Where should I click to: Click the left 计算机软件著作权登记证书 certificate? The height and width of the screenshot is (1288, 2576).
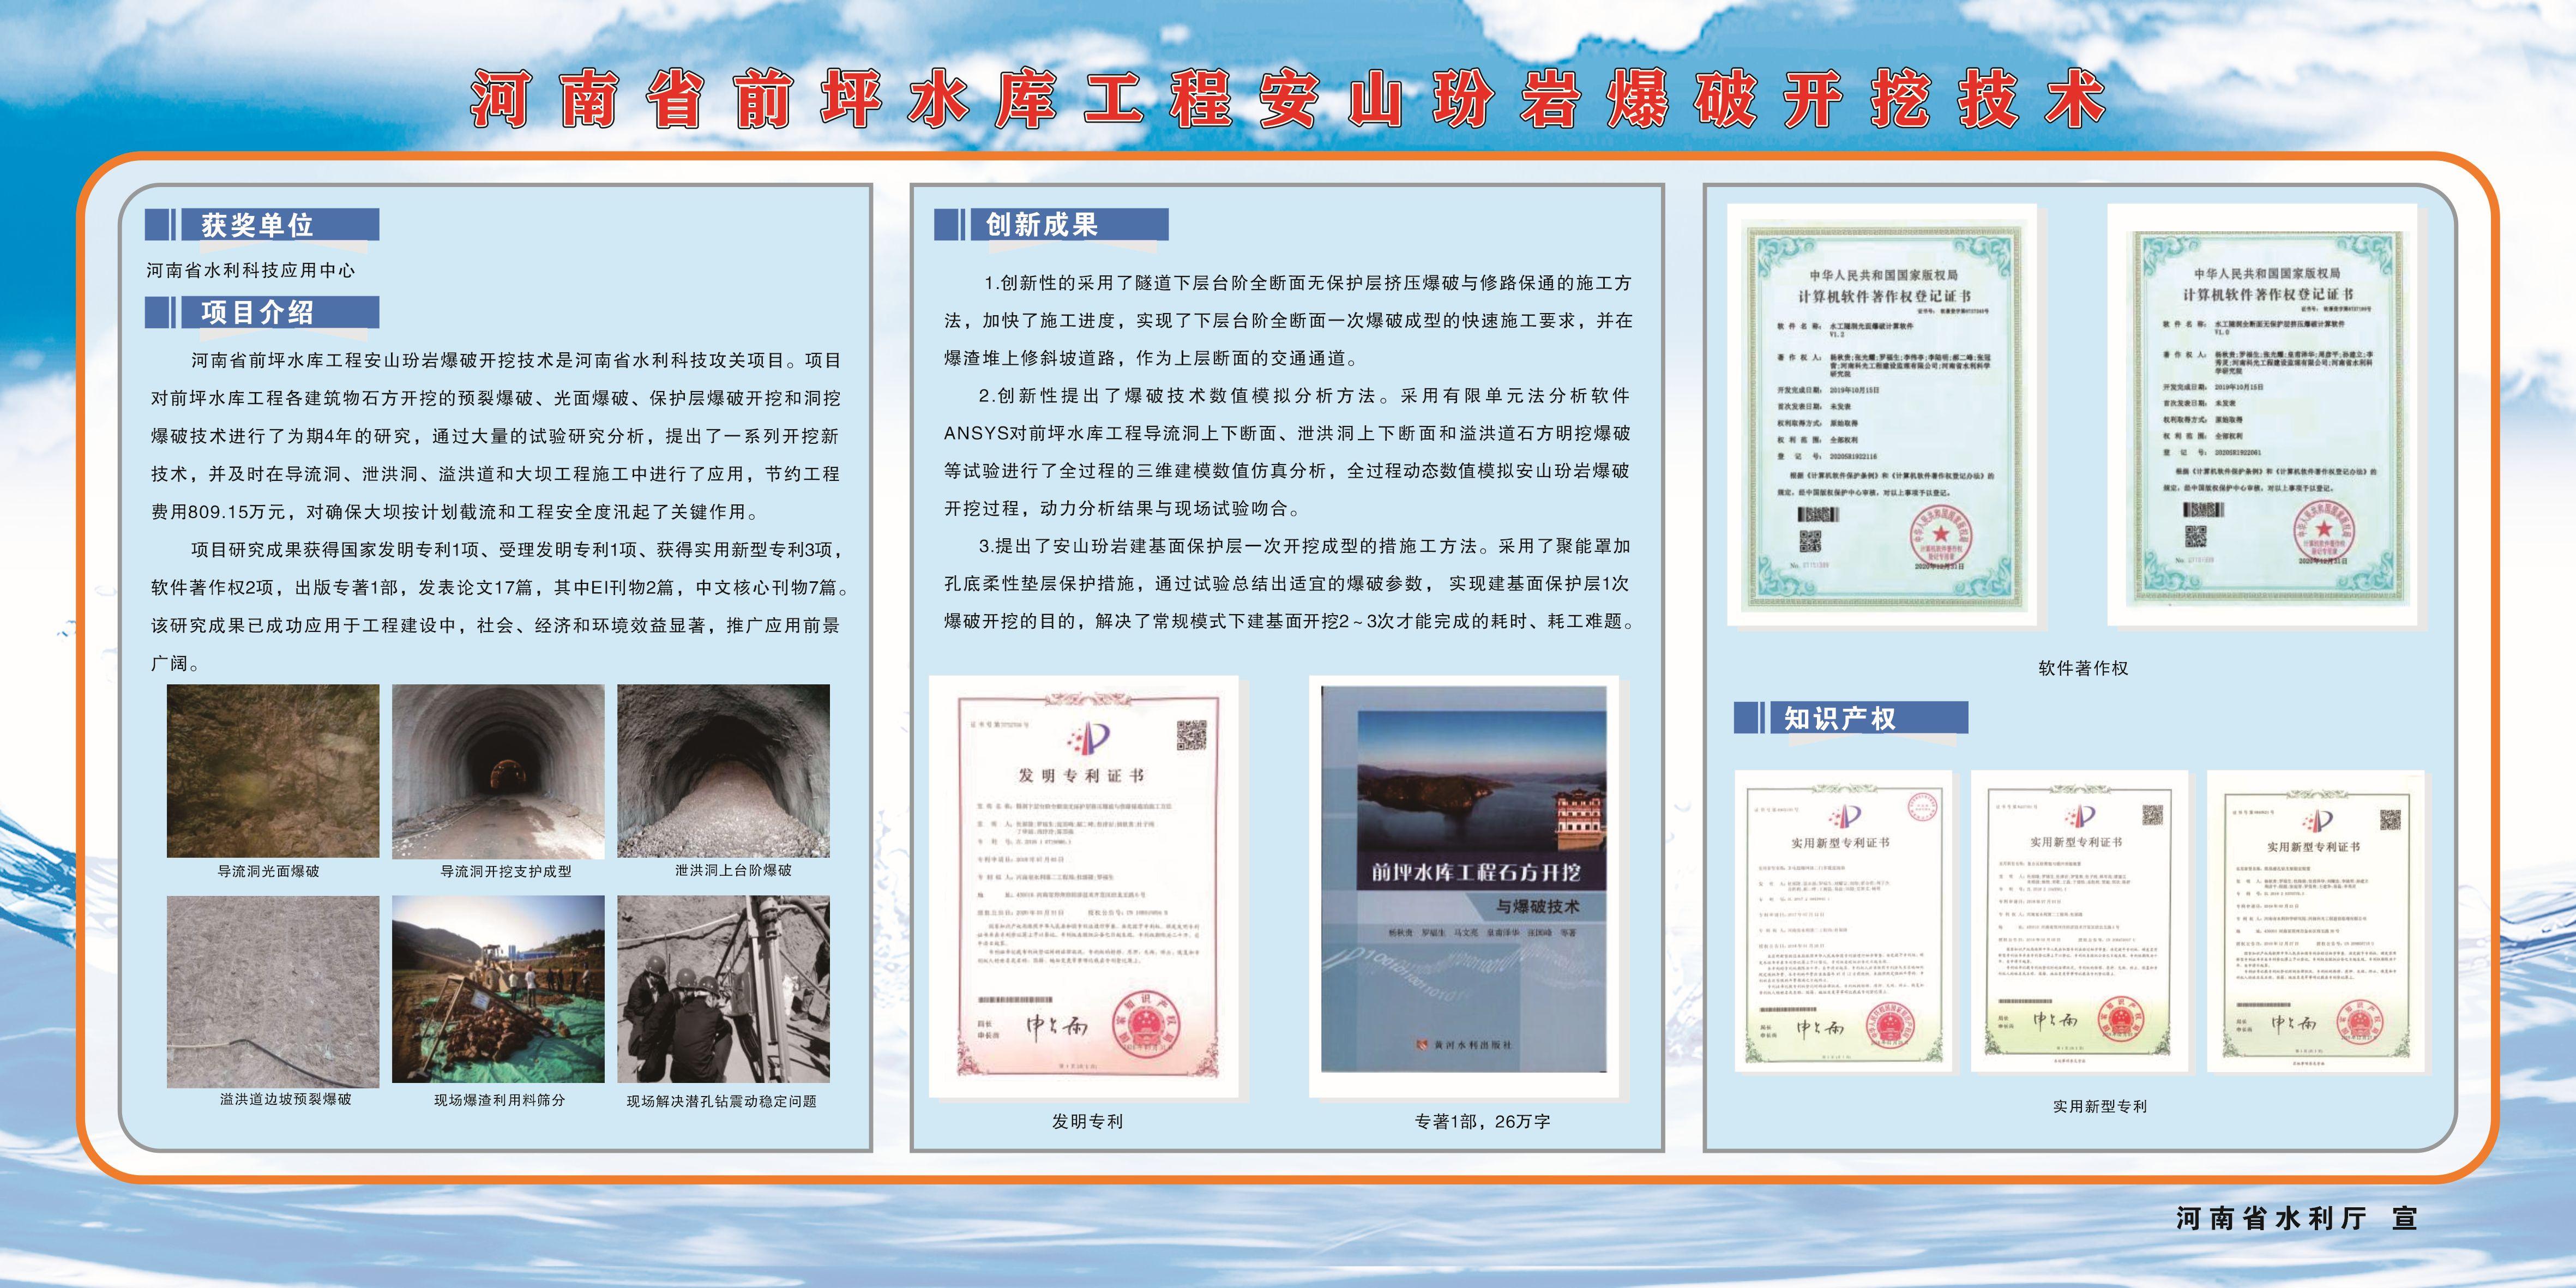pyautogui.click(x=1881, y=415)
